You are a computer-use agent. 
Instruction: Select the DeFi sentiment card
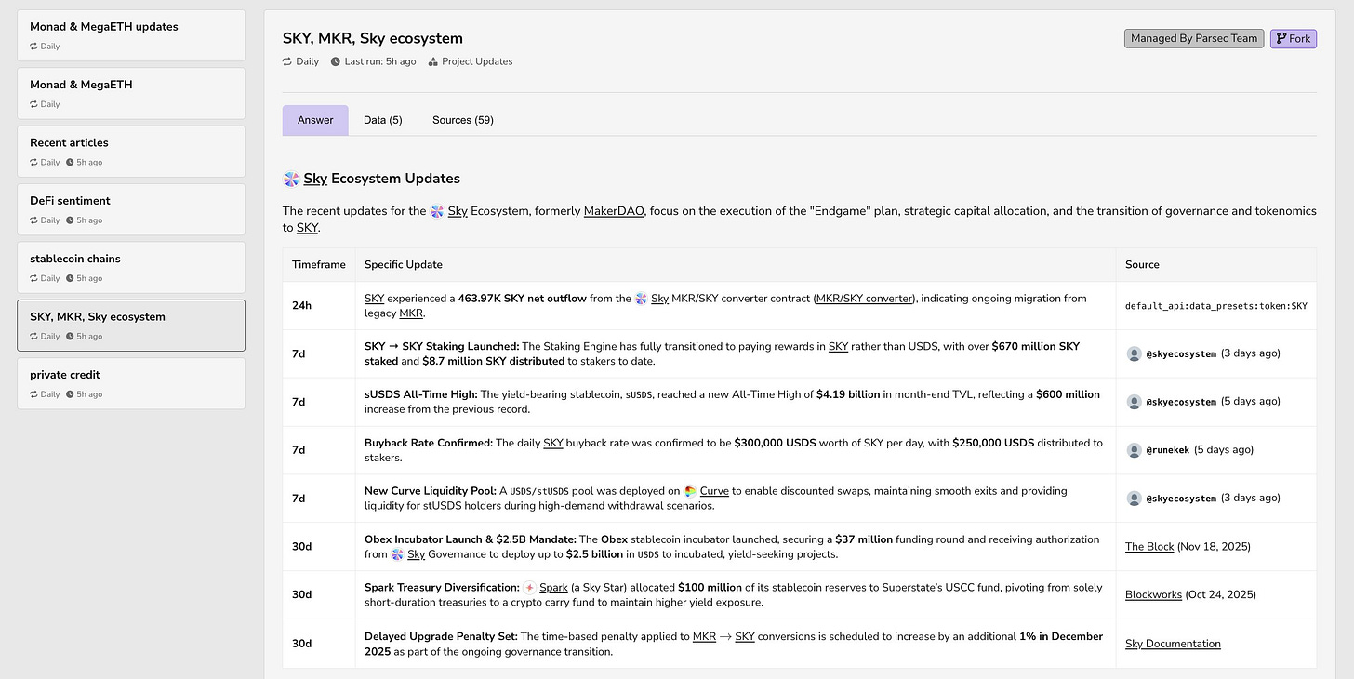[x=131, y=209]
